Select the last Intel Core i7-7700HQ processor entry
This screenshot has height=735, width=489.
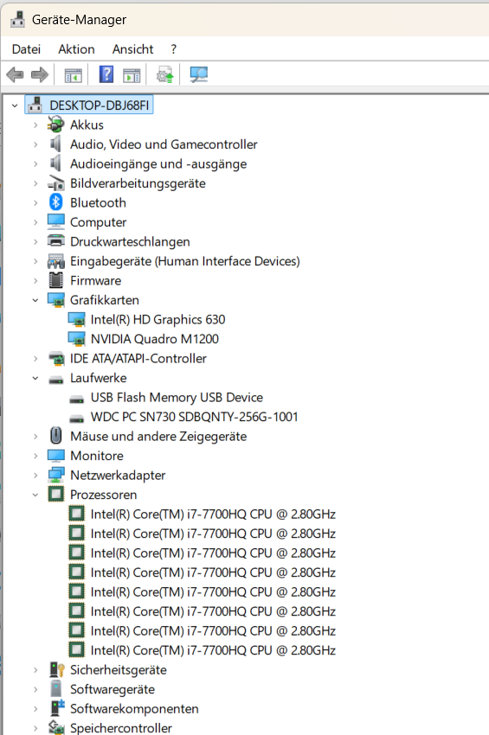213,650
